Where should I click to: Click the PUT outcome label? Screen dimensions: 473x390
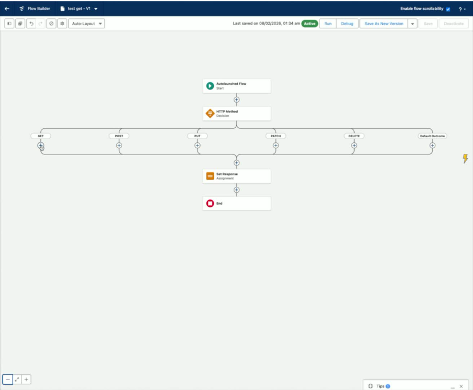(x=197, y=136)
